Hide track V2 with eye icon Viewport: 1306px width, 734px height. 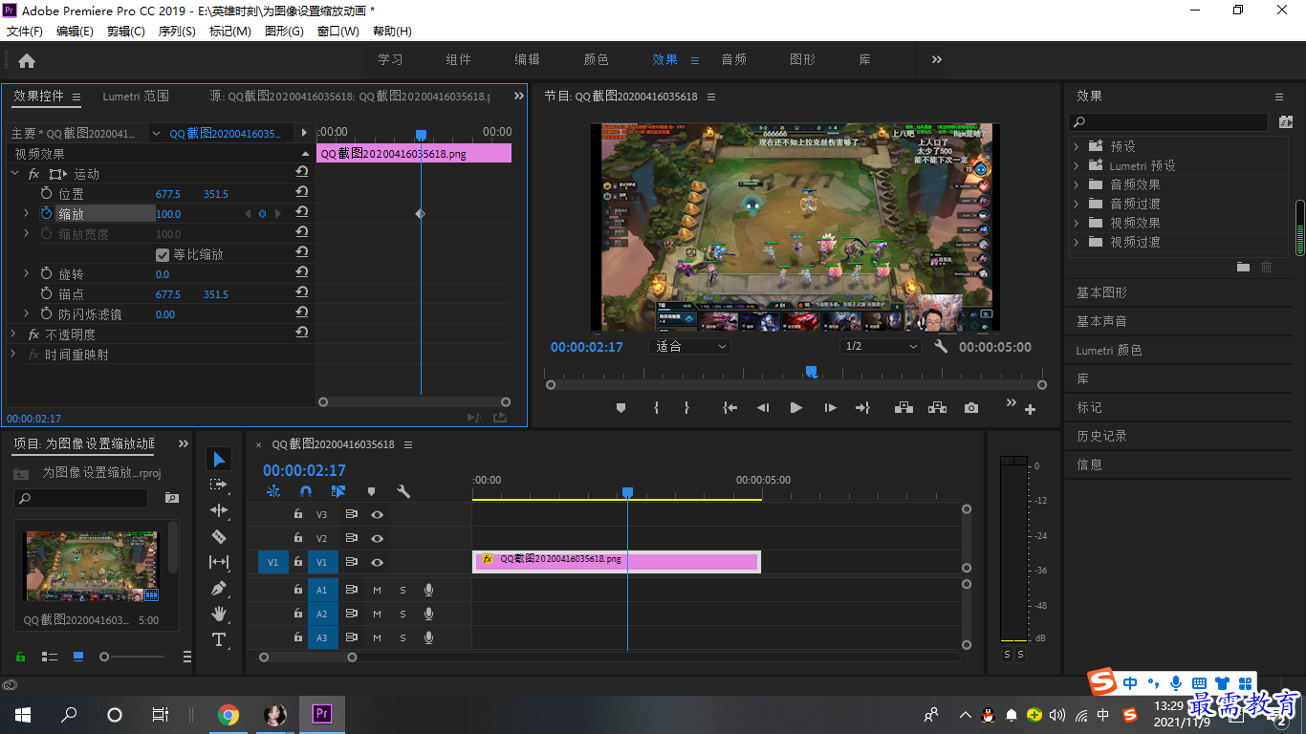tap(378, 538)
